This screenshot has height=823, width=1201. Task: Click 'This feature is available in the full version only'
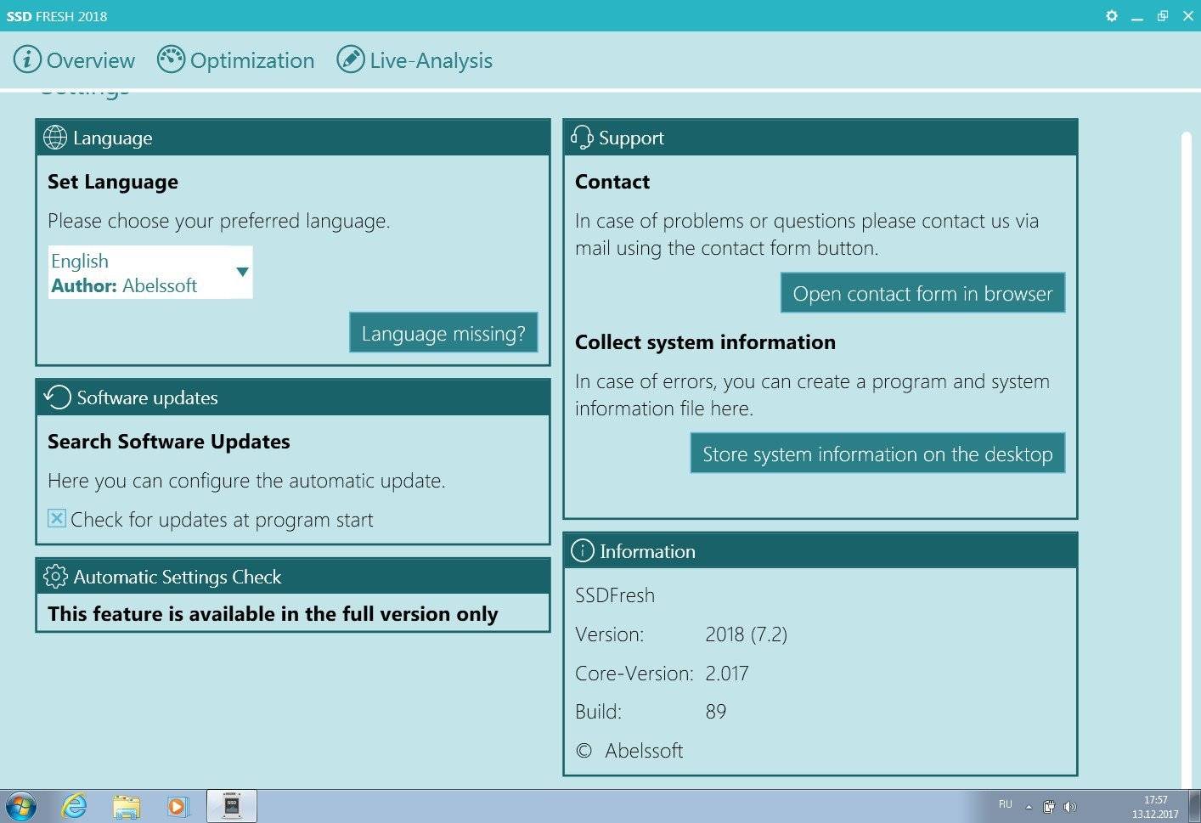tap(273, 614)
